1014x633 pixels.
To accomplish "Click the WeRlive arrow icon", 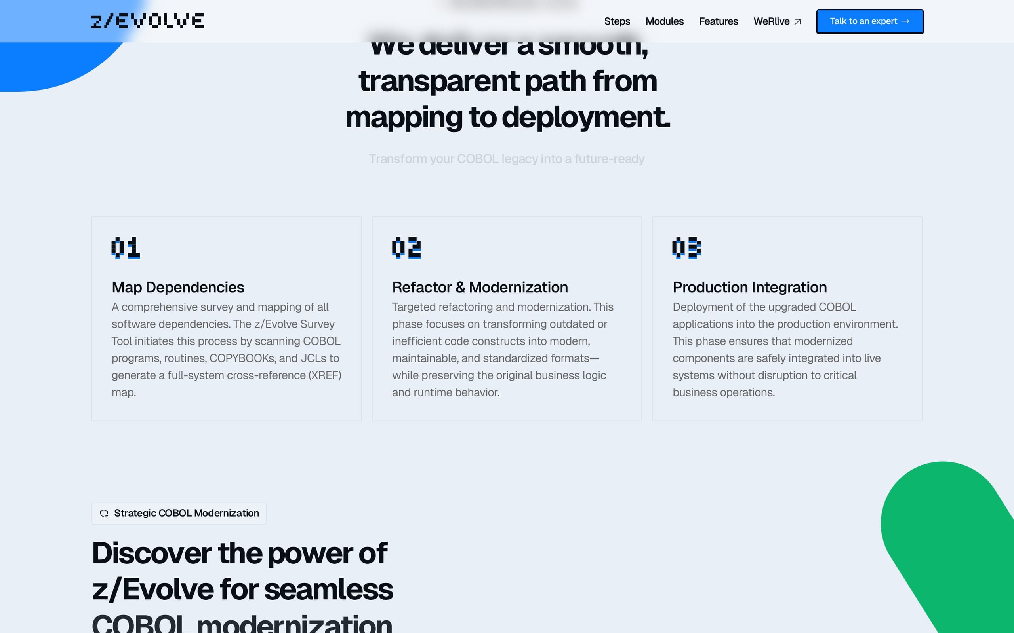I will (797, 22).
